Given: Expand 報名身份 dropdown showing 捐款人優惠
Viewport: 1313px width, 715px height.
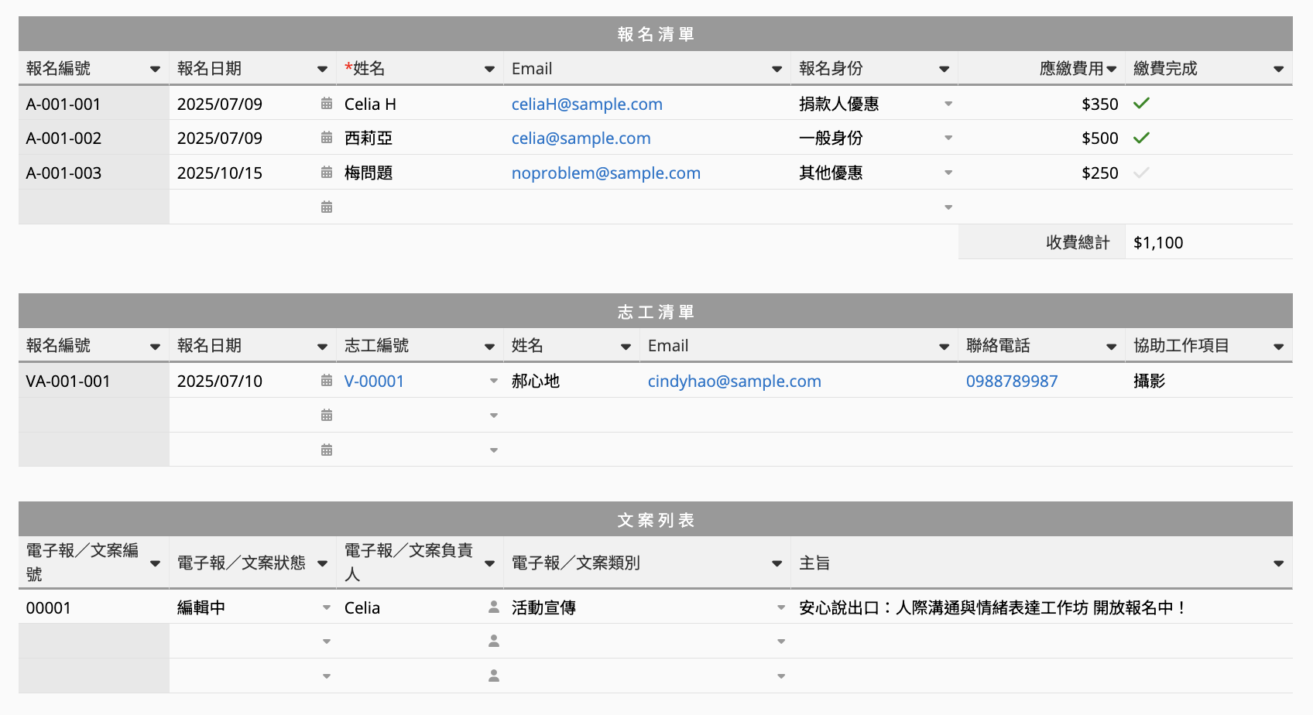Looking at the screenshot, I should [x=948, y=104].
